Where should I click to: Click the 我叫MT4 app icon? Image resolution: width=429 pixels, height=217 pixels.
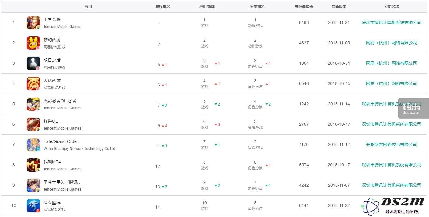point(33,165)
